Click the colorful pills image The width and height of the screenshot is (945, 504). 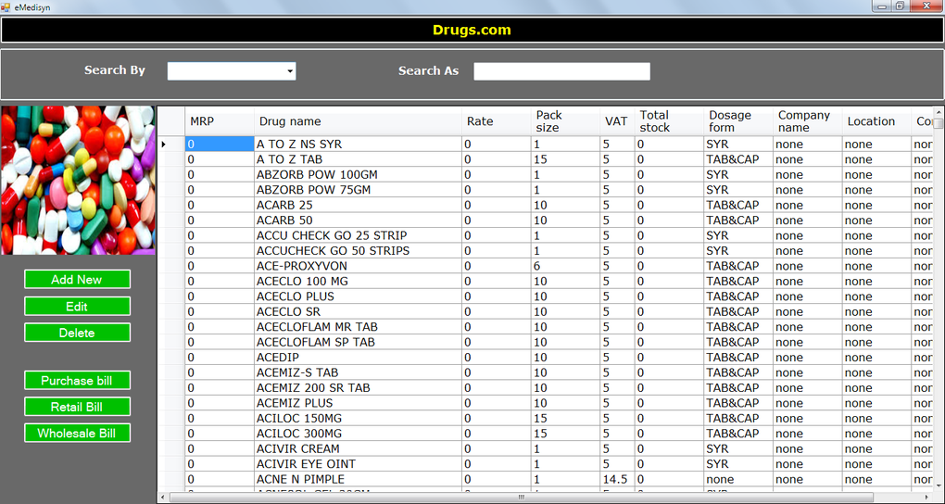click(x=78, y=181)
